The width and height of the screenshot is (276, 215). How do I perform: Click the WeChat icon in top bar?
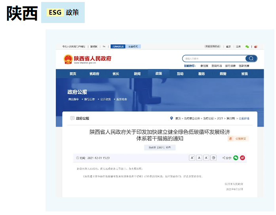(247, 46)
